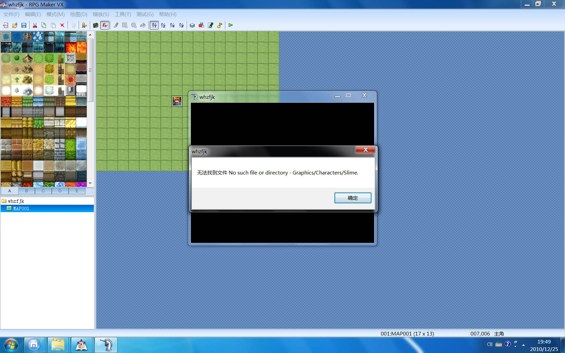
Task: Click the 确定 button in error dialog
Action: click(x=353, y=198)
